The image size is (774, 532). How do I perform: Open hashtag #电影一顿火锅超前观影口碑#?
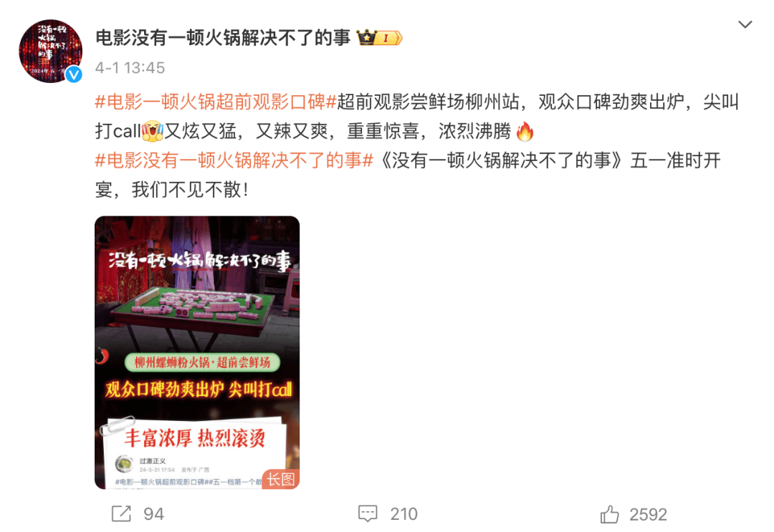[216, 102]
